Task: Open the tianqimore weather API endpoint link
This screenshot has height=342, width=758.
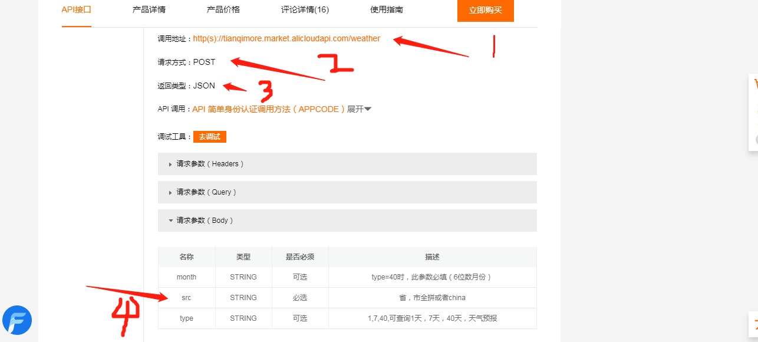Action: [286, 38]
